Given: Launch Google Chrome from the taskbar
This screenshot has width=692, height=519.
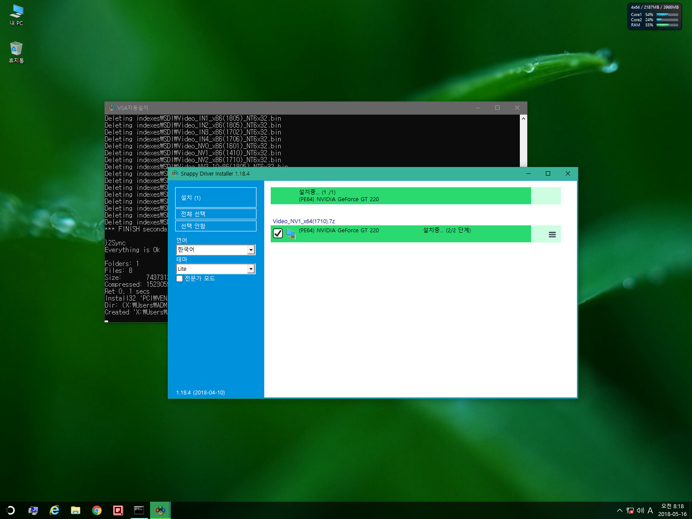Looking at the screenshot, I should pyautogui.click(x=97, y=510).
